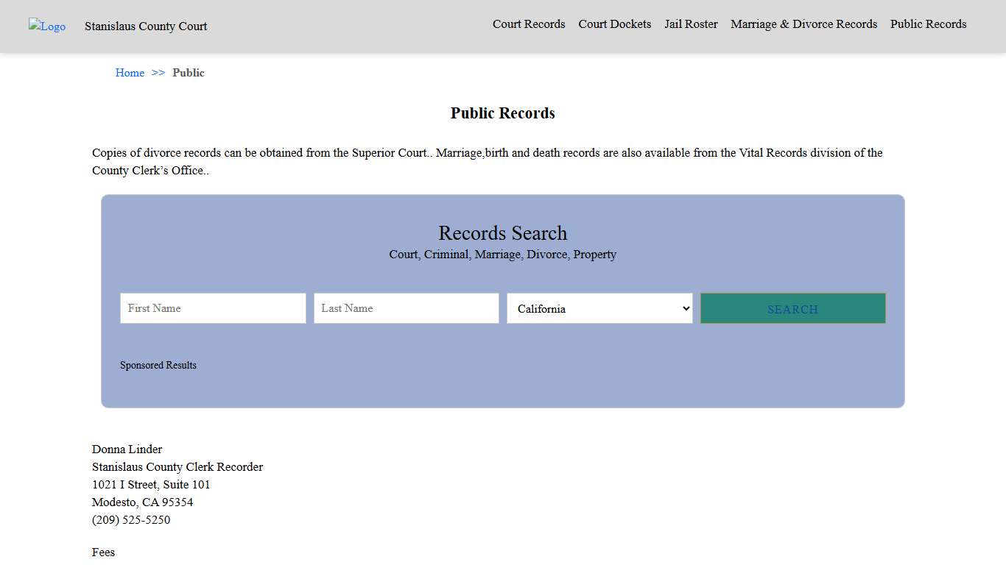Expand the state selector chevron

tap(686, 308)
